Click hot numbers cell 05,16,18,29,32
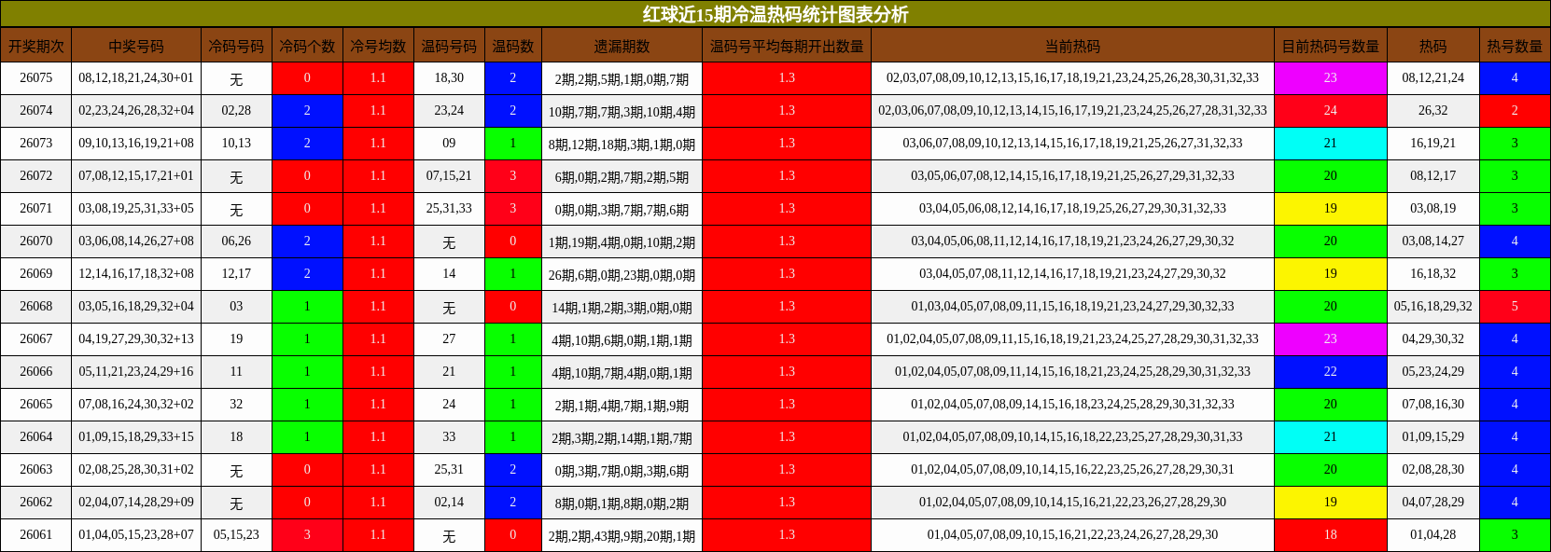The height and width of the screenshot is (552, 1551). tap(1432, 307)
